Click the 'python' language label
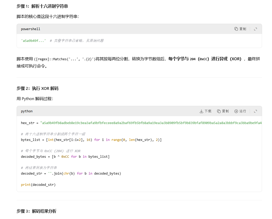This screenshot has width=272, height=219. (x=27, y=111)
